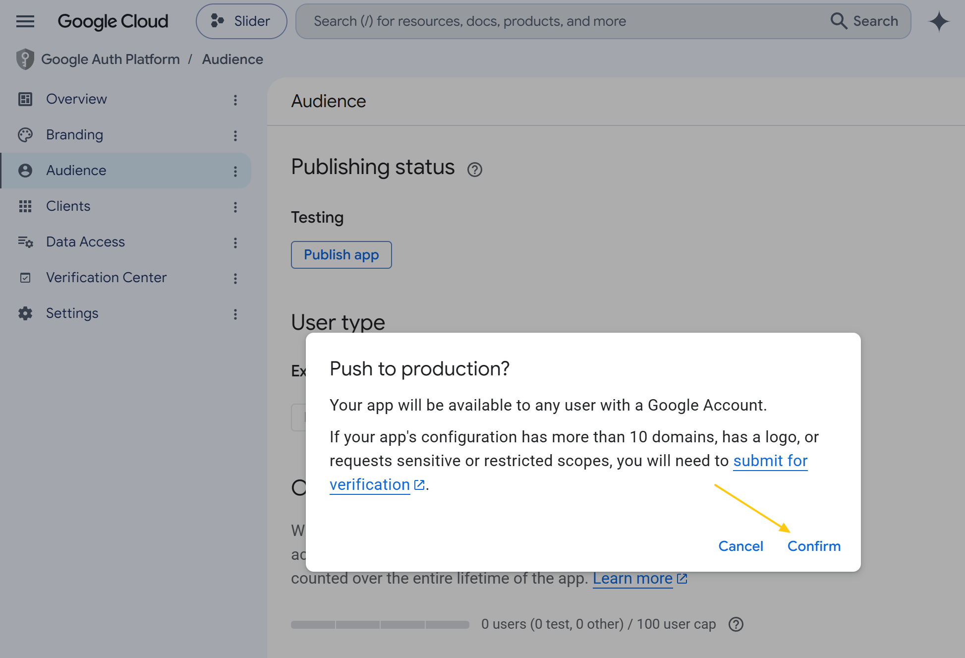Open the main navigation hamburger menu
The height and width of the screenshot is (658, 965).
pyautogui.click(x=25, y=21)
